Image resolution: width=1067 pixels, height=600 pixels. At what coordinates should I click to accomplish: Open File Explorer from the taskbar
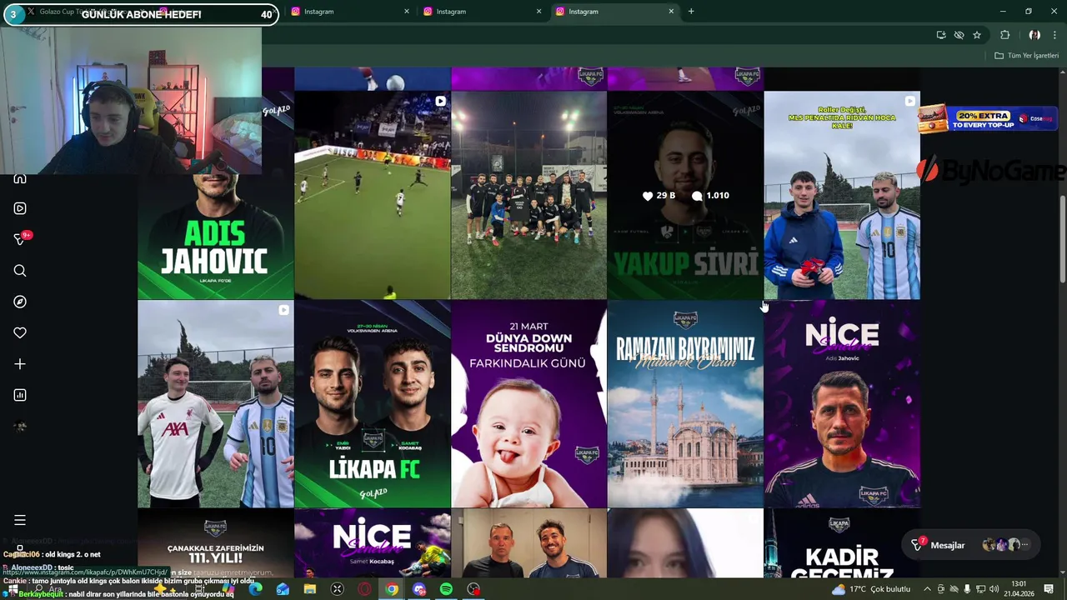tap(310, 589)
